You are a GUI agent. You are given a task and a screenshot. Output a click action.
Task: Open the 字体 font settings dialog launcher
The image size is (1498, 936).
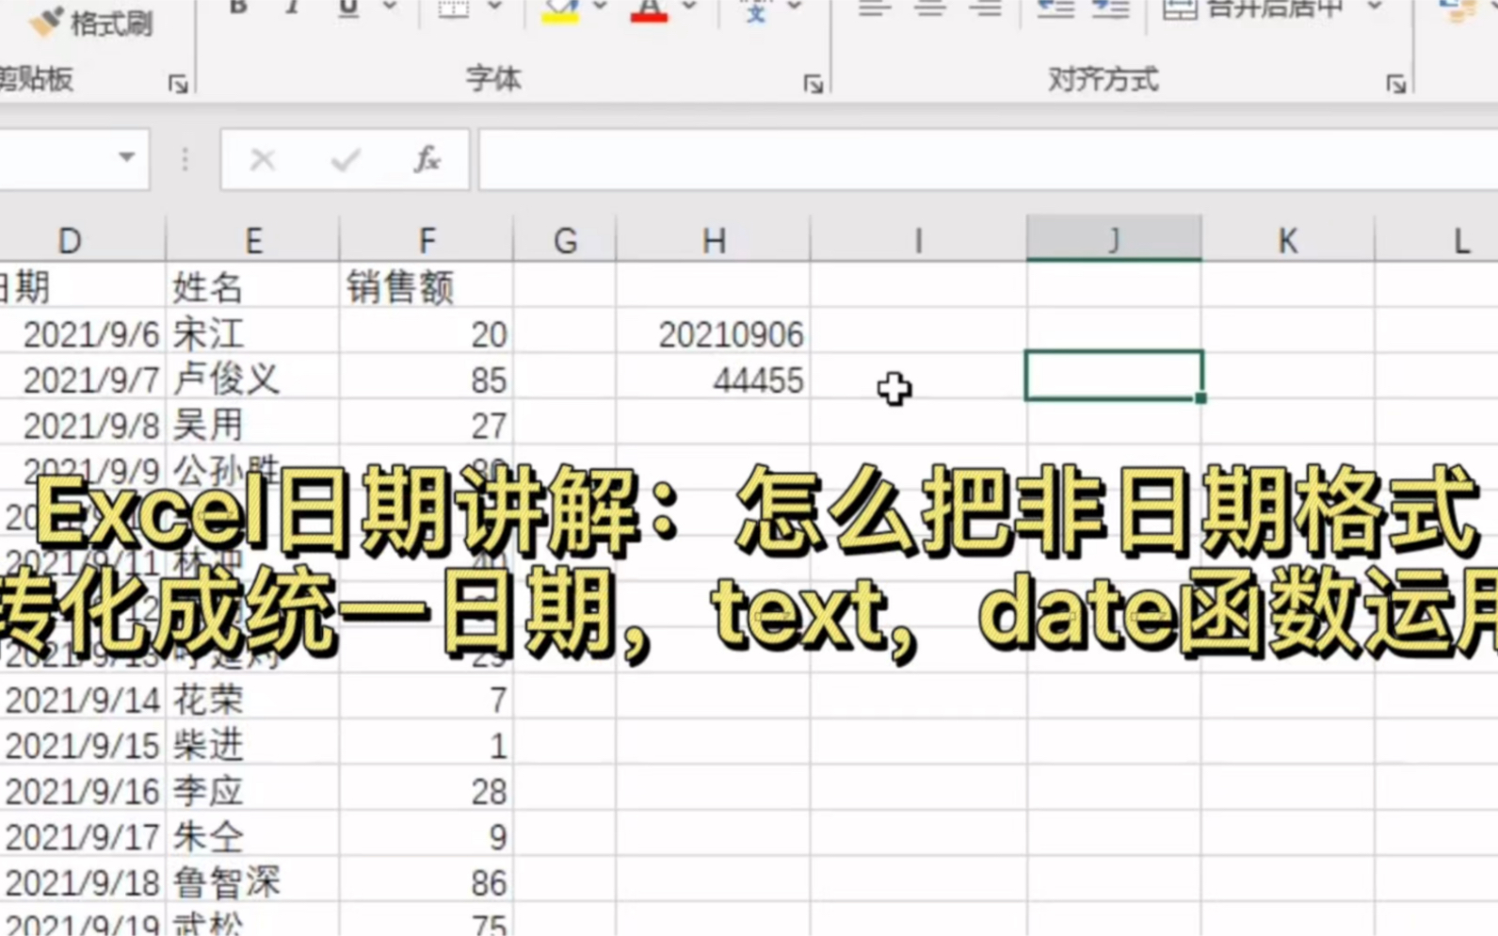(x=813, y=85)
